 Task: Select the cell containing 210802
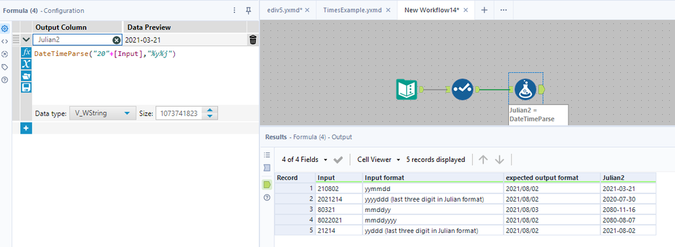339,188
